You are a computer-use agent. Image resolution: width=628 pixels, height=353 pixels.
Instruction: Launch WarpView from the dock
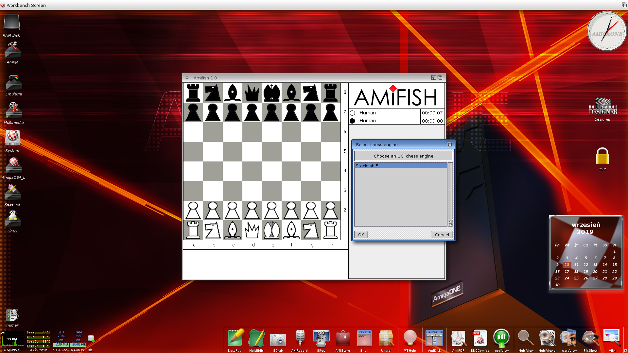569,341
